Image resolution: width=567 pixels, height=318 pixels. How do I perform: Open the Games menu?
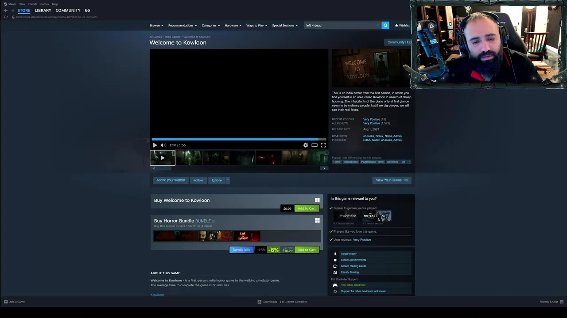(45, 4)
